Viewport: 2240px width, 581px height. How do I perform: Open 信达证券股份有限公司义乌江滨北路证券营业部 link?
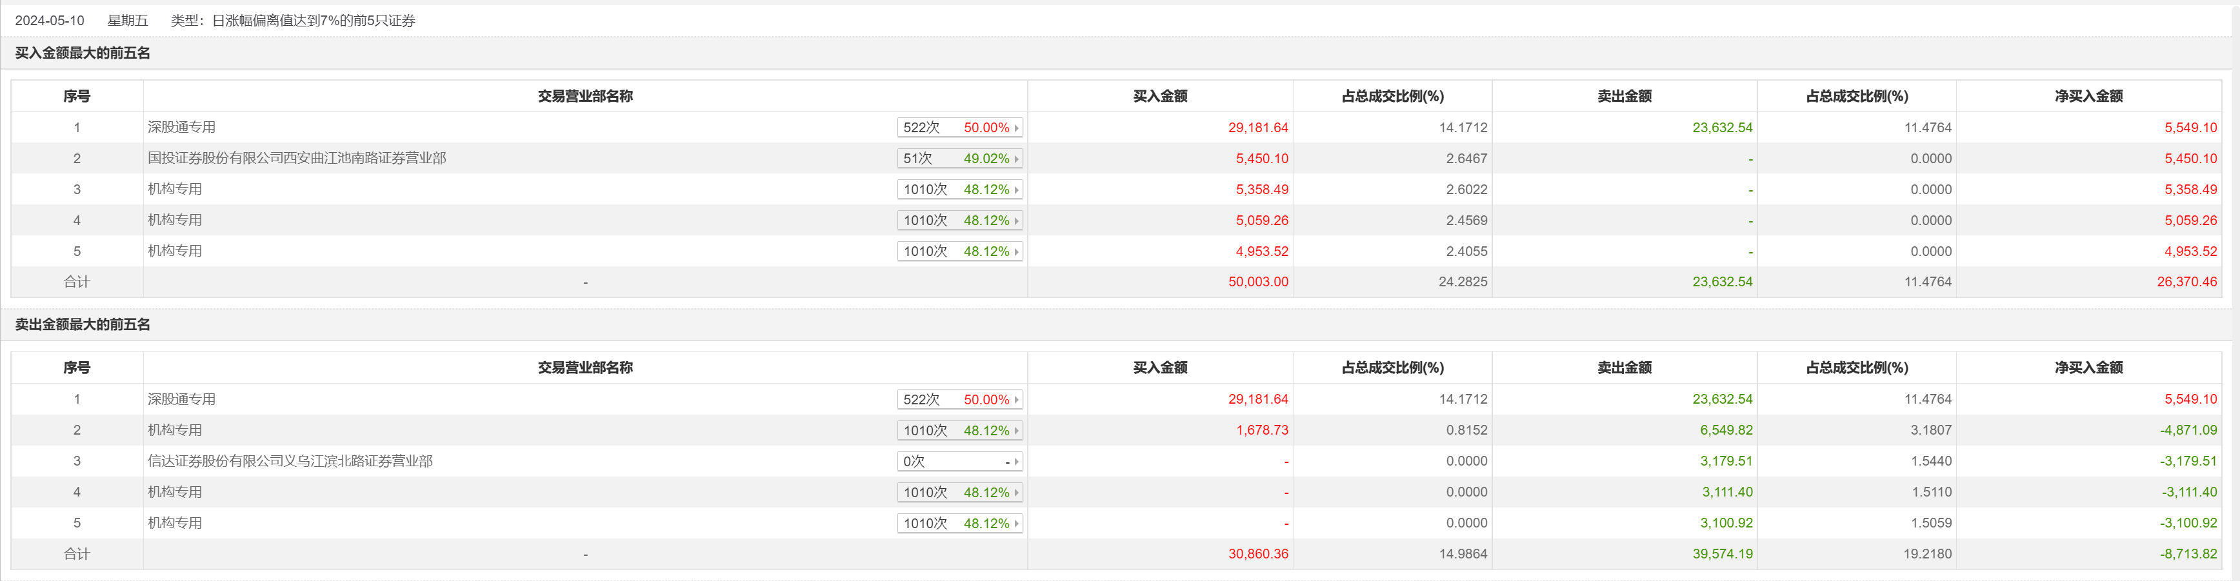[x=290, y=461]
